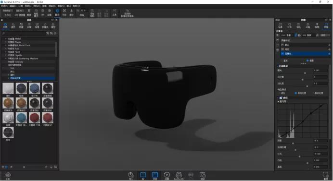
Task: Toggle the resolution aspect-ratio lock
Action: point(296,35)
